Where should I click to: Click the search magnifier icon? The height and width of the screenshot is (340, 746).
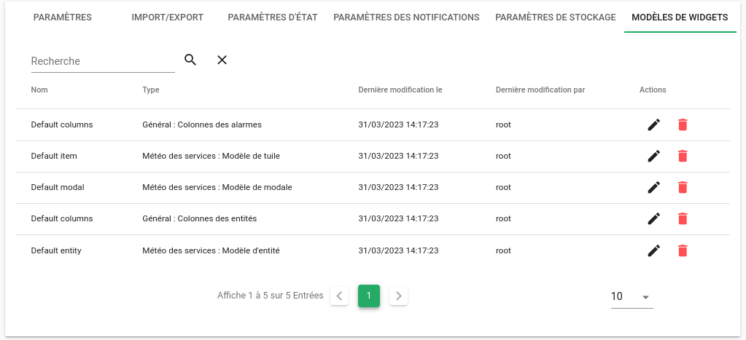190,60
